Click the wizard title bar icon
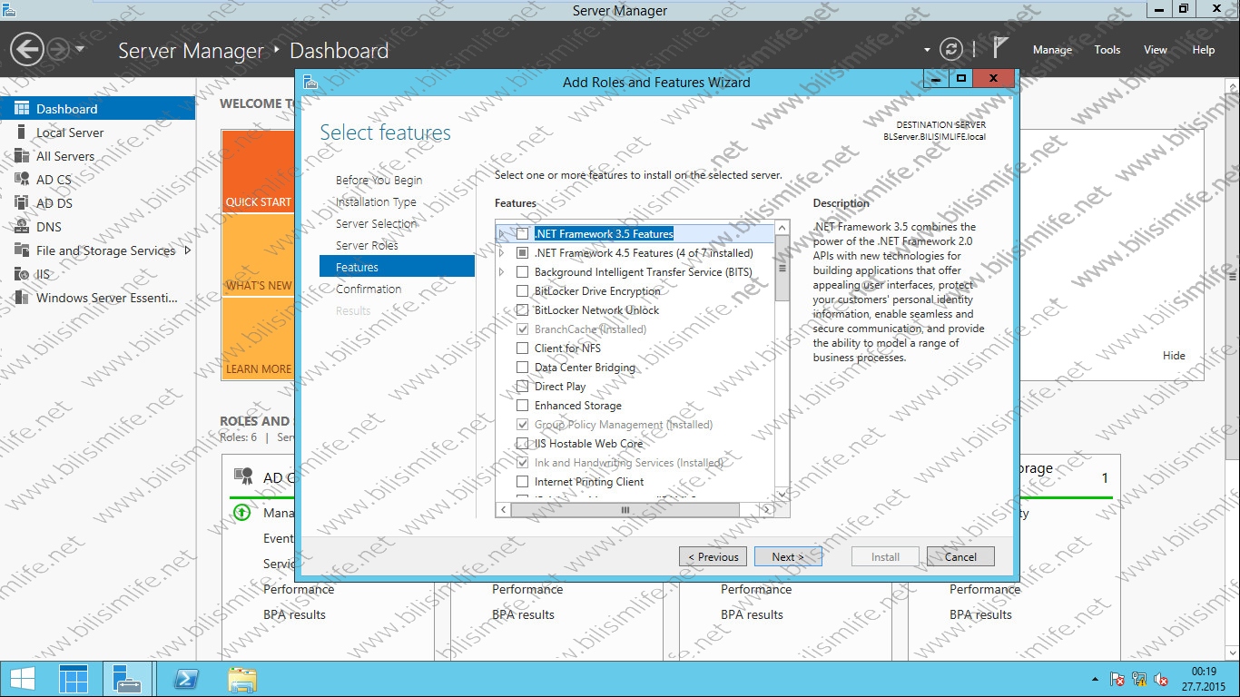The image size is (1240, 697). [310, 82]
